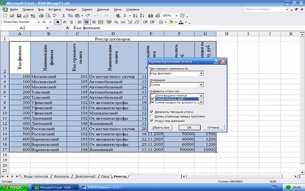Expand the 'Операция' dropdown with Сумма
305x191 pixels.
click(x=201, y=85)
